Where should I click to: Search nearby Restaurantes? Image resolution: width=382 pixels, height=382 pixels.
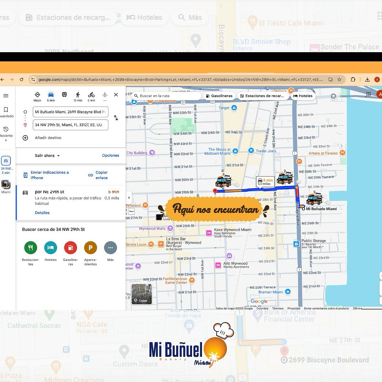[31, 253]
